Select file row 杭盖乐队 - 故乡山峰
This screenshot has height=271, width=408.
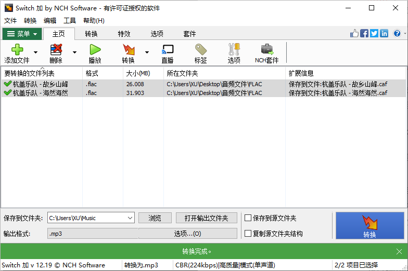tap(203, 84)
